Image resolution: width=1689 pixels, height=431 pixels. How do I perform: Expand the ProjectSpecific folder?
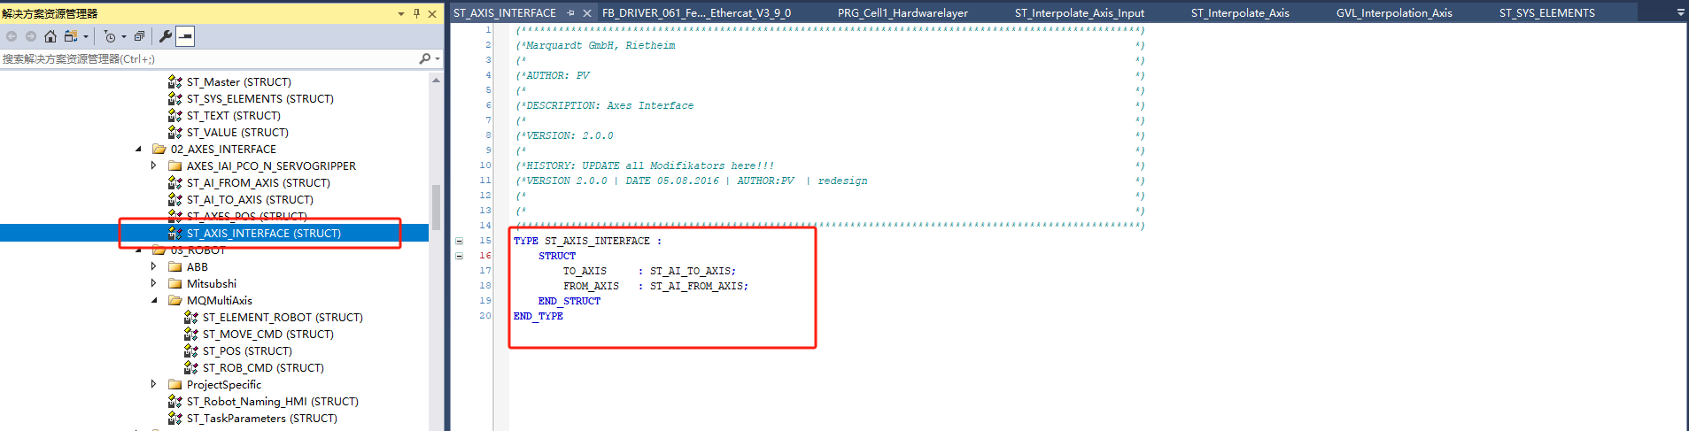point(154,384)
